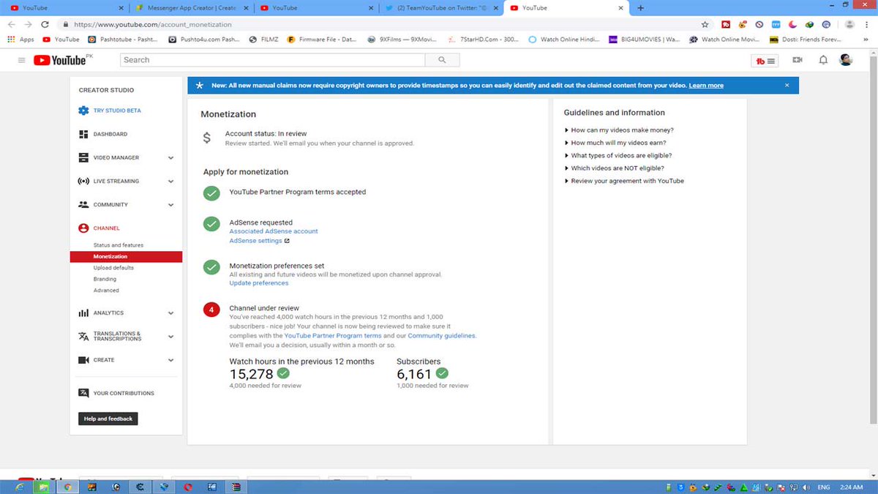Click the Update preferences link
878x494 pixels.
tap(259, 283)
